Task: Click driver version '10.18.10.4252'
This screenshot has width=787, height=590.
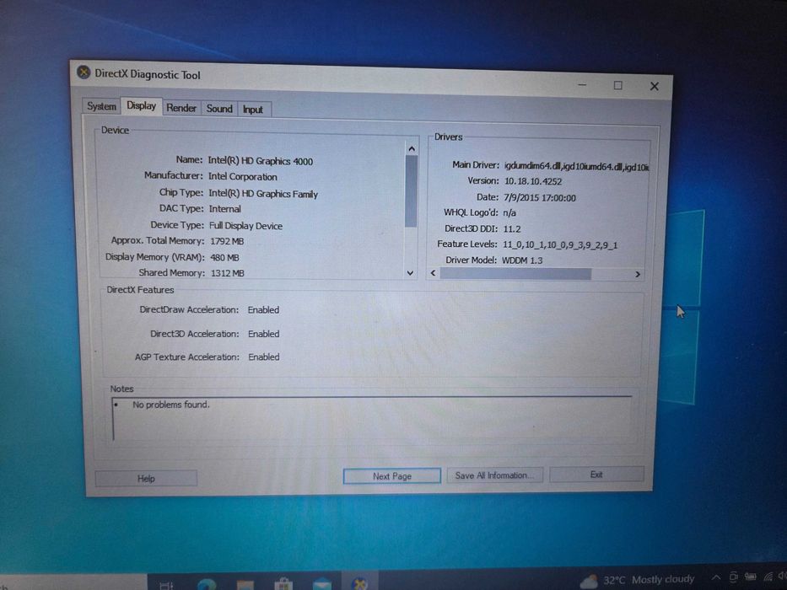Action: (x=533, y=181)
